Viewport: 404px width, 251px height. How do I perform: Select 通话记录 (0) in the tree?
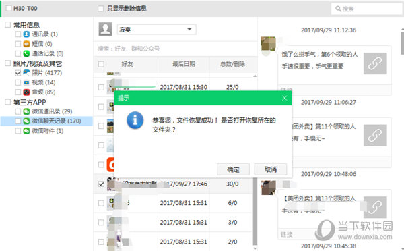click(48, 53)
